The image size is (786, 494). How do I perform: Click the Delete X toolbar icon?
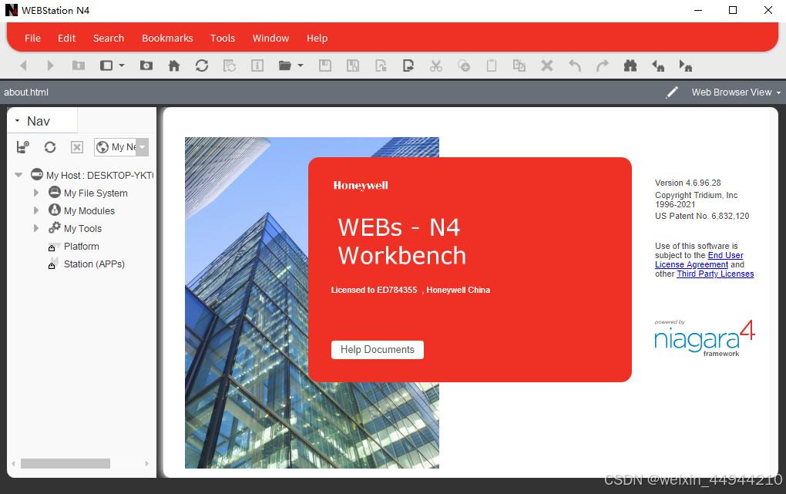tap(547, 66)
